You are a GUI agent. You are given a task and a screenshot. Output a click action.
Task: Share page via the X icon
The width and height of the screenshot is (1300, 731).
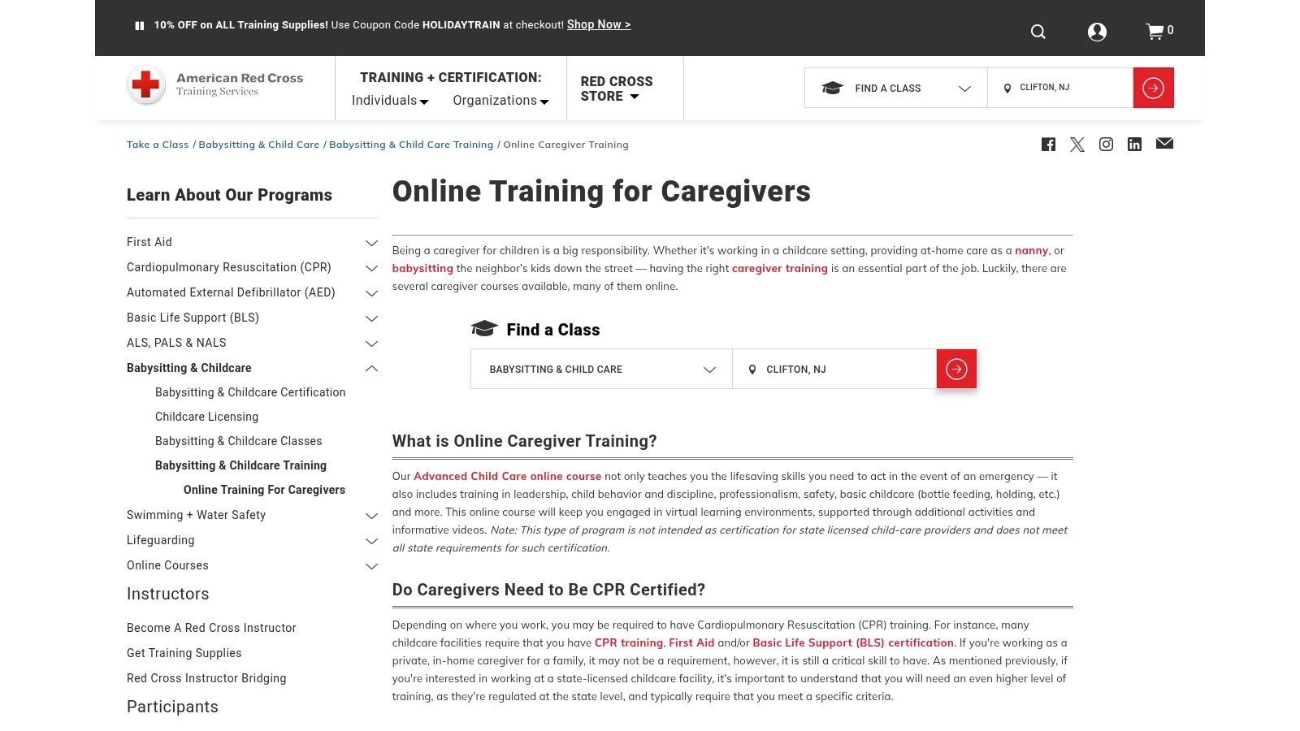[x=1077, y=145]
